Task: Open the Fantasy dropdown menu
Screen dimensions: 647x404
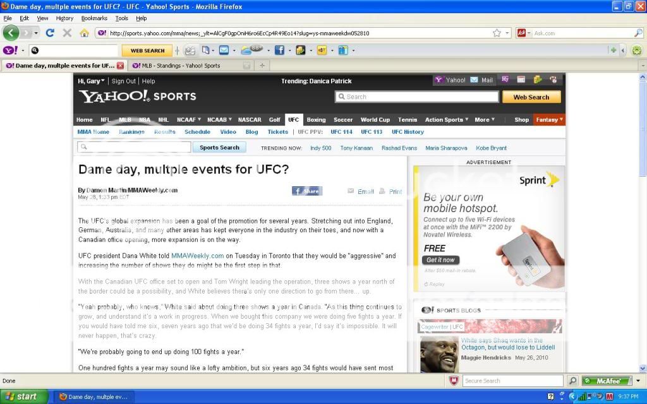Action: click(x=549, y=119)
